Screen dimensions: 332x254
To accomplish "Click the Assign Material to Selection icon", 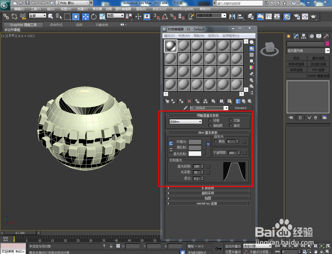I will click(181, 101).
